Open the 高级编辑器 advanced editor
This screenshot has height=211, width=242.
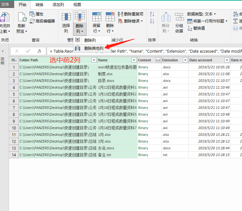coord(42,21)
